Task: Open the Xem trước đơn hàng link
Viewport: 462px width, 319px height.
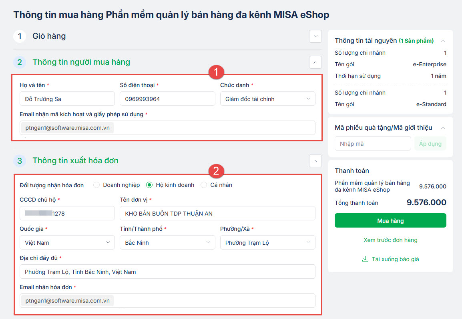Action: pos(390,240)
